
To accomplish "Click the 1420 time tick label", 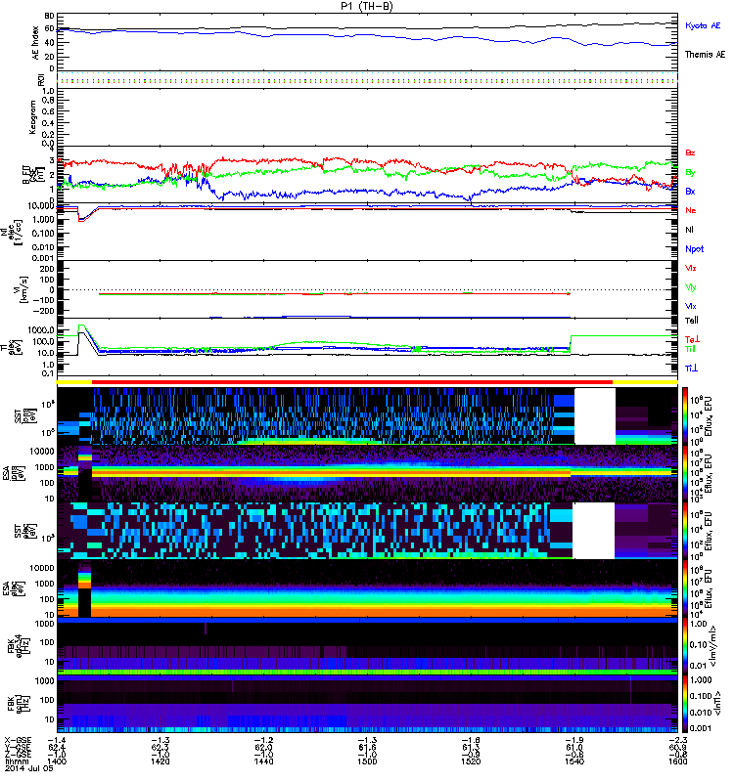I will point(160,761).
